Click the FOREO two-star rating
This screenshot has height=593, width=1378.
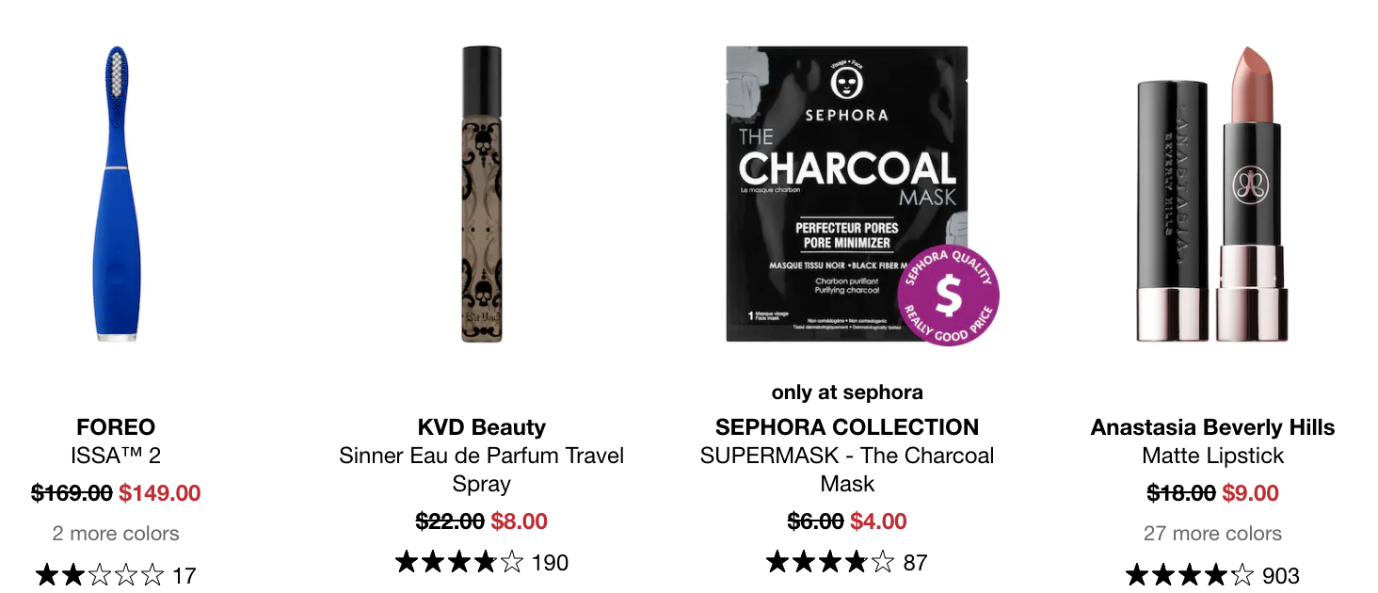[100, 575]
